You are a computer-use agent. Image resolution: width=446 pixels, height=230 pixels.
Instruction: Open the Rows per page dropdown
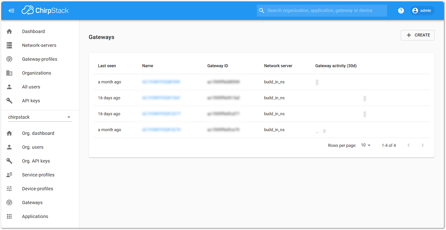point(366,145)
